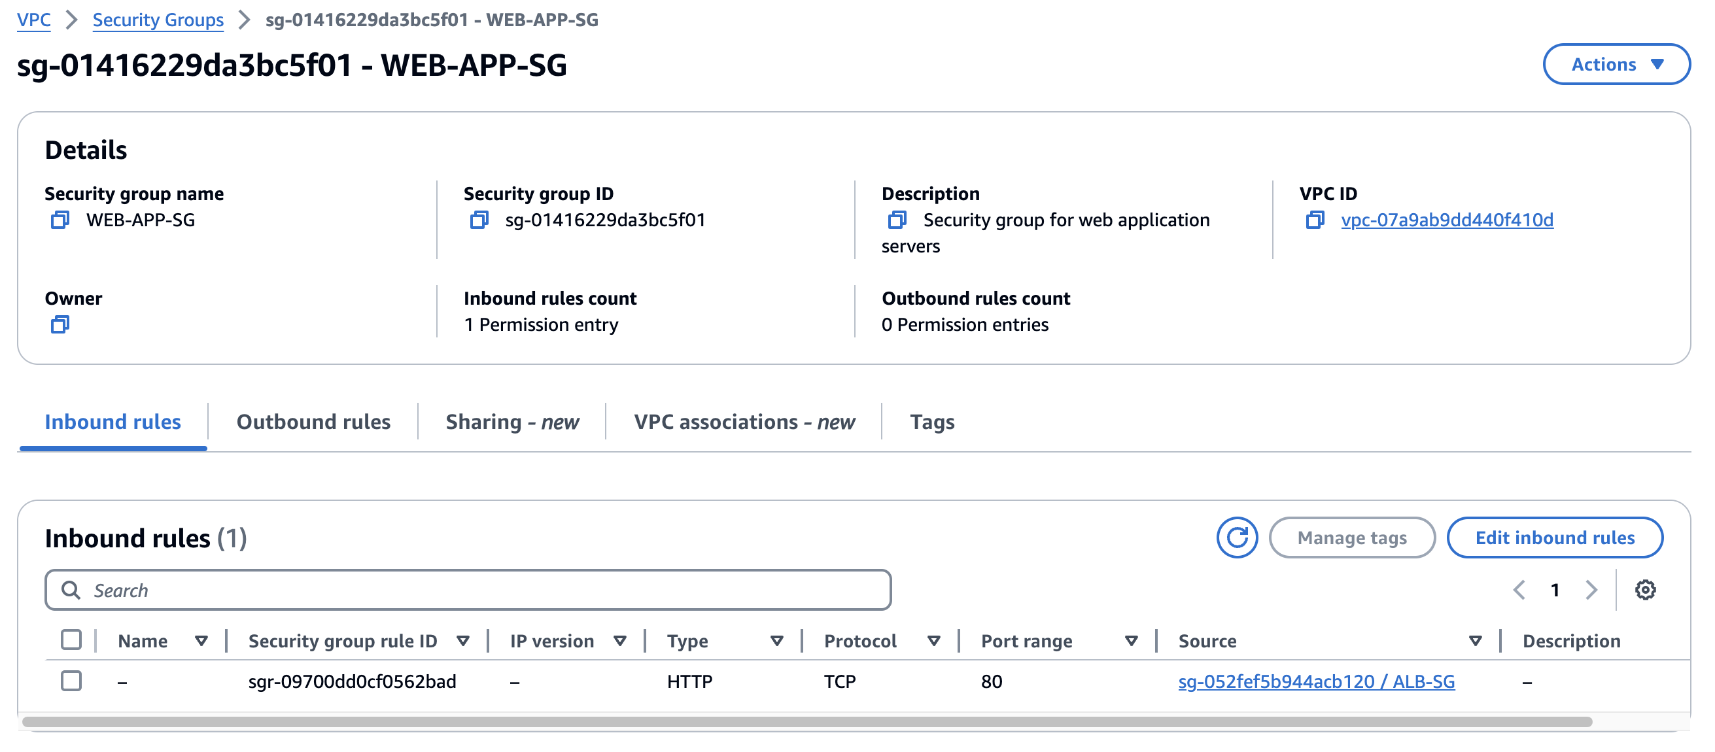Open the ALB-SG source security group link

click(1315, 681)
